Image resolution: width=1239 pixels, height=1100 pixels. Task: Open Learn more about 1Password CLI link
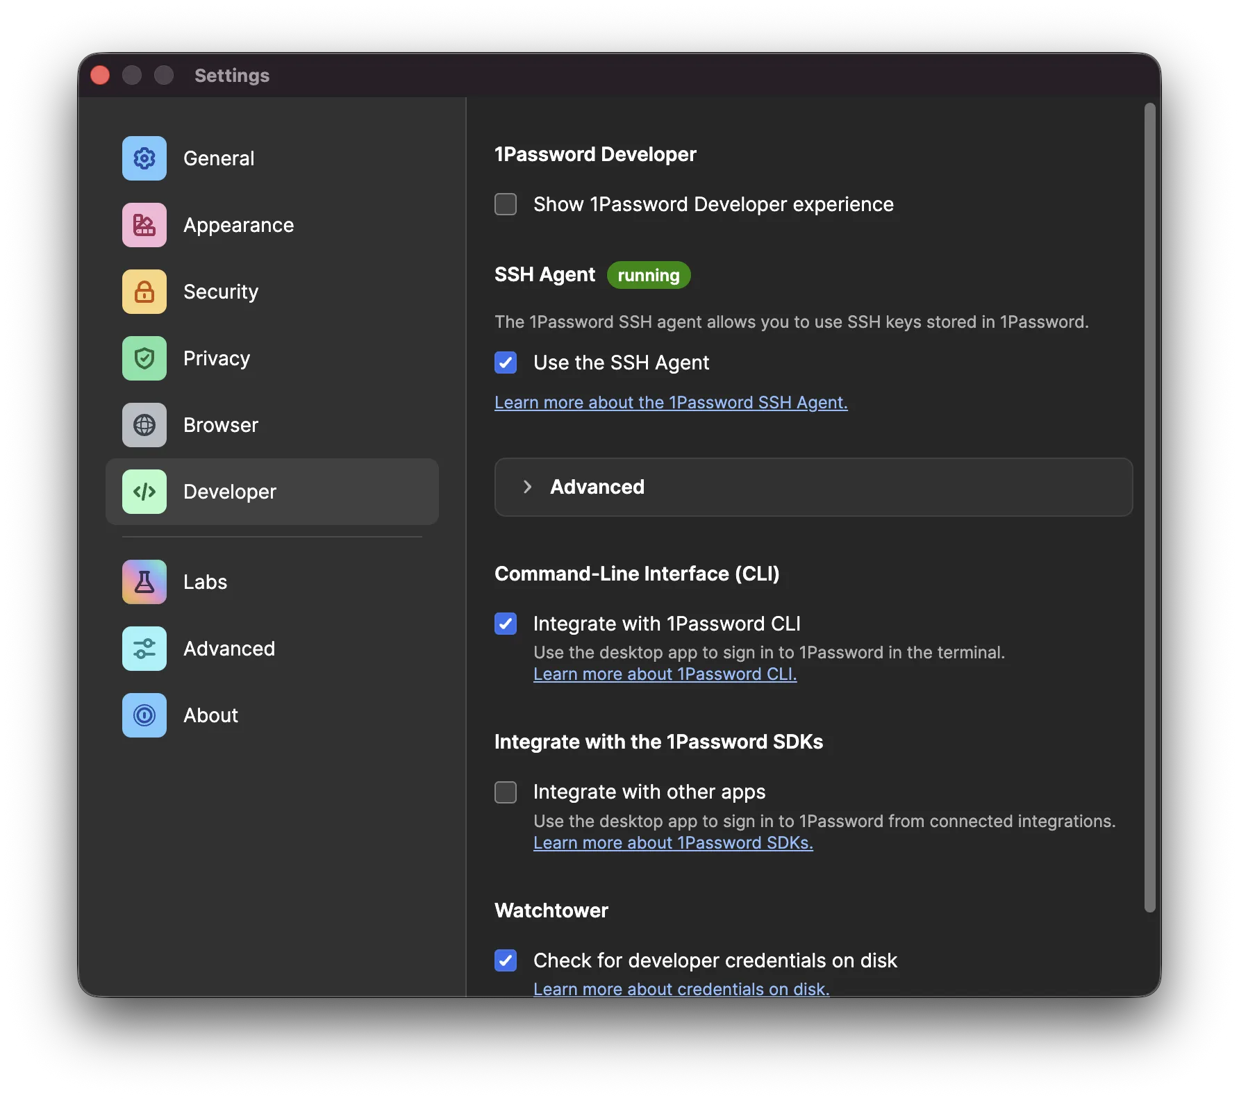(x=665, y=674)
